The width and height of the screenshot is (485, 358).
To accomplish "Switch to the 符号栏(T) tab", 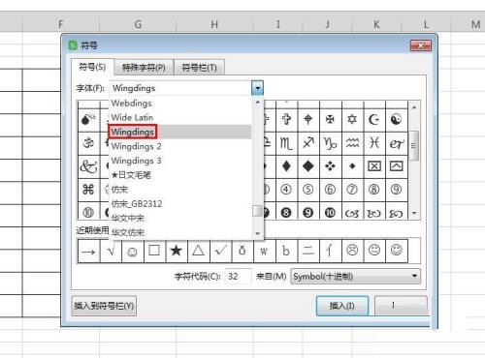I will click(199, 68).
